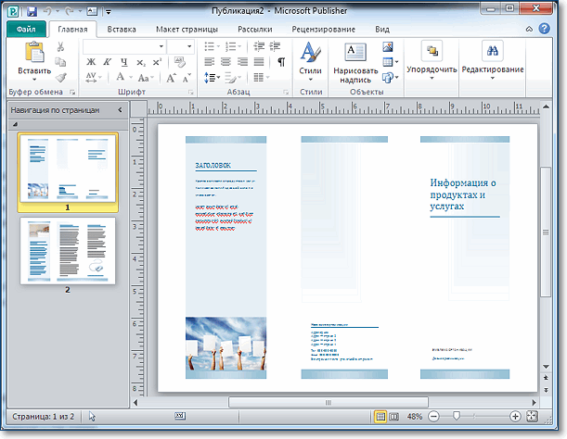Click the Format Painter brush icon

click(61, 78)
